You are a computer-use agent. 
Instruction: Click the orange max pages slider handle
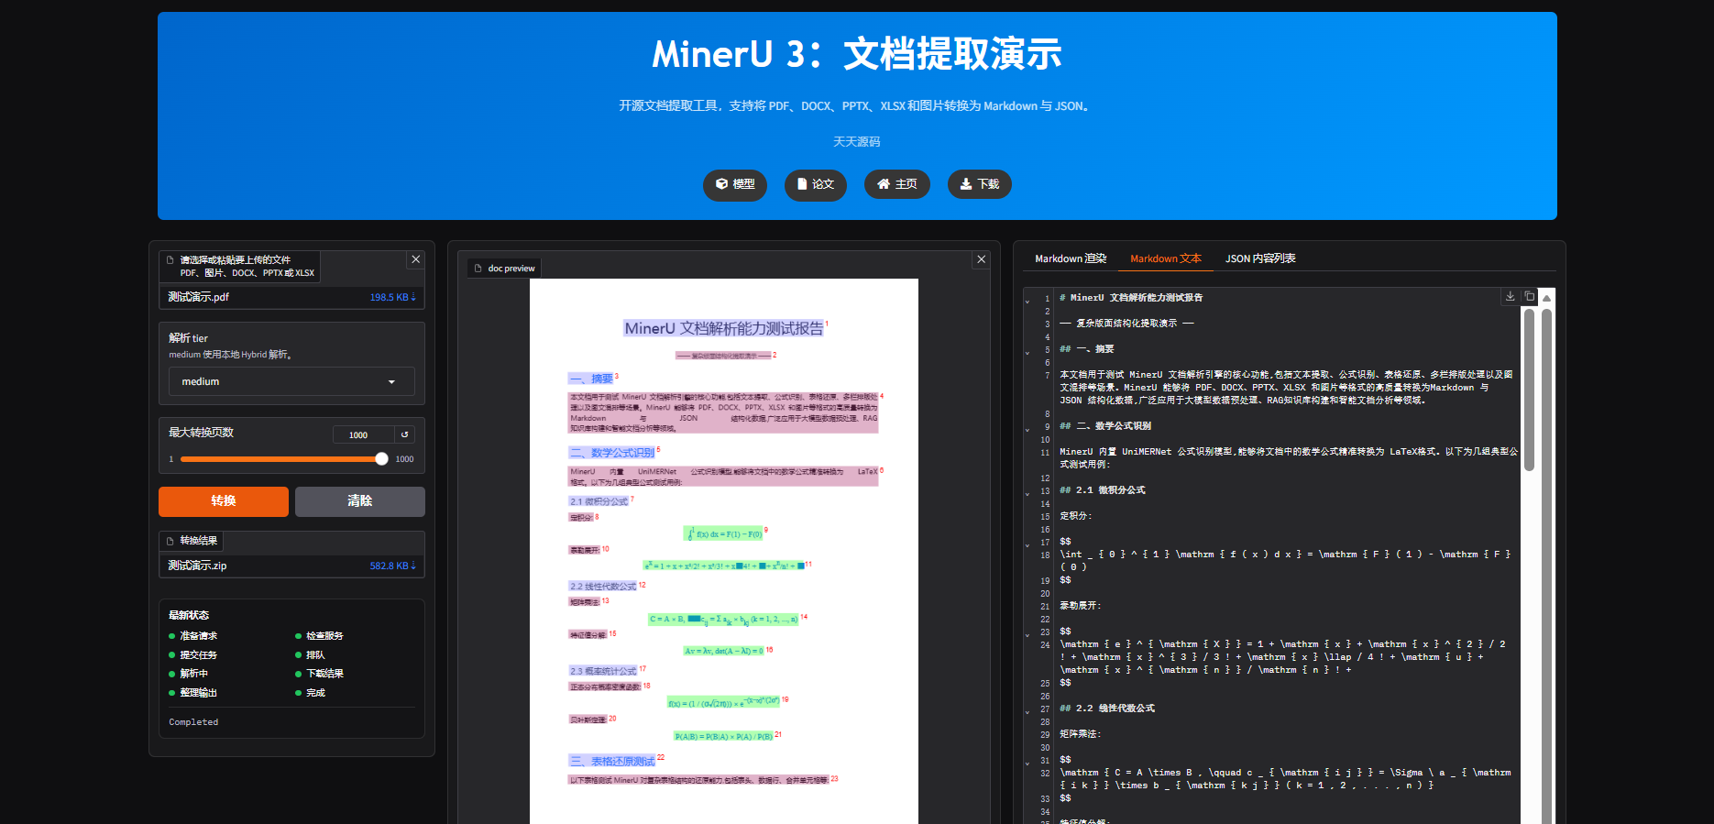click(x=381, y=459)
